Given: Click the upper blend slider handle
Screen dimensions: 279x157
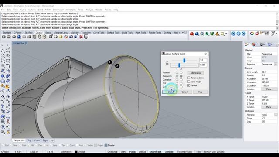Looking at the screenshot, I should [x=184, y=61].
